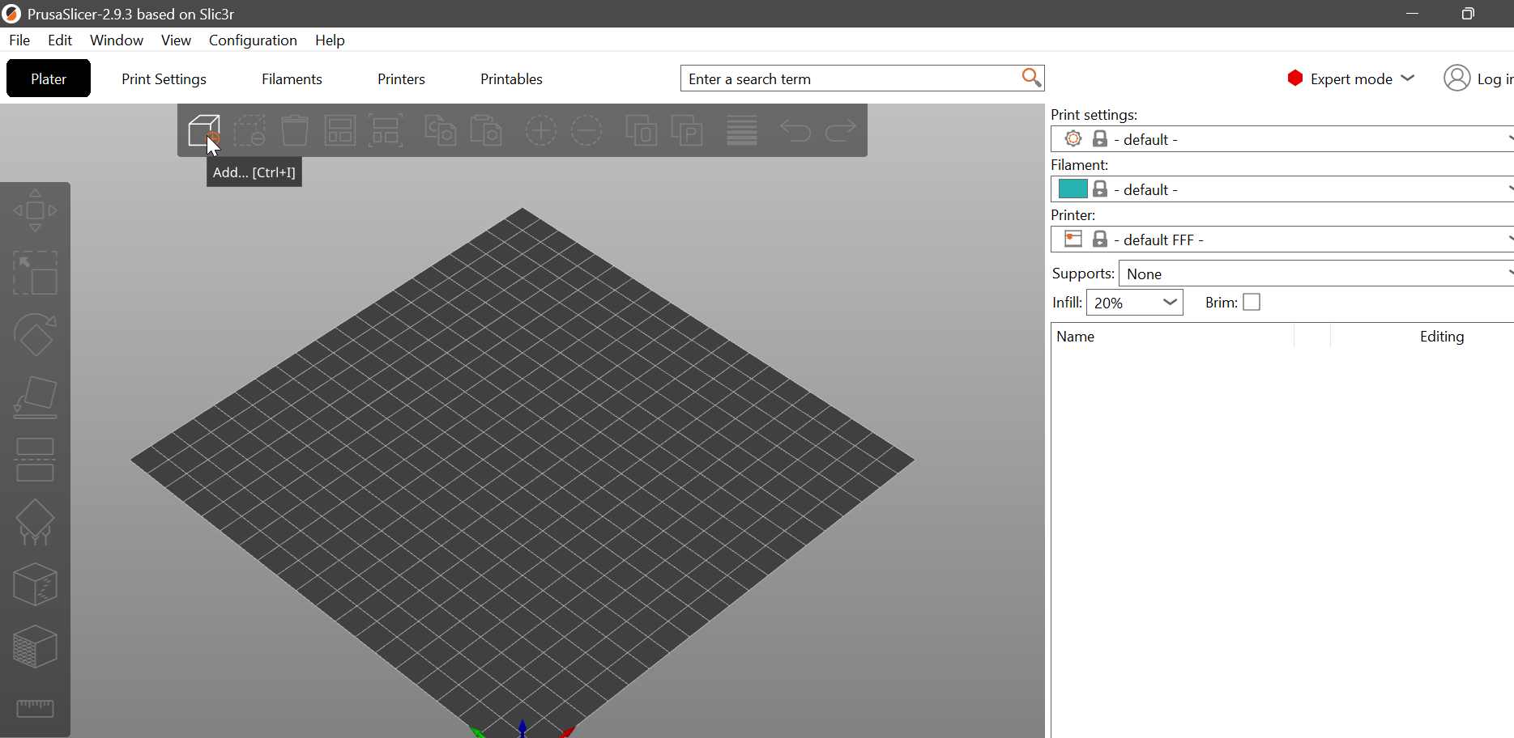Click the Split to parts icon

(x=687, y=130)
